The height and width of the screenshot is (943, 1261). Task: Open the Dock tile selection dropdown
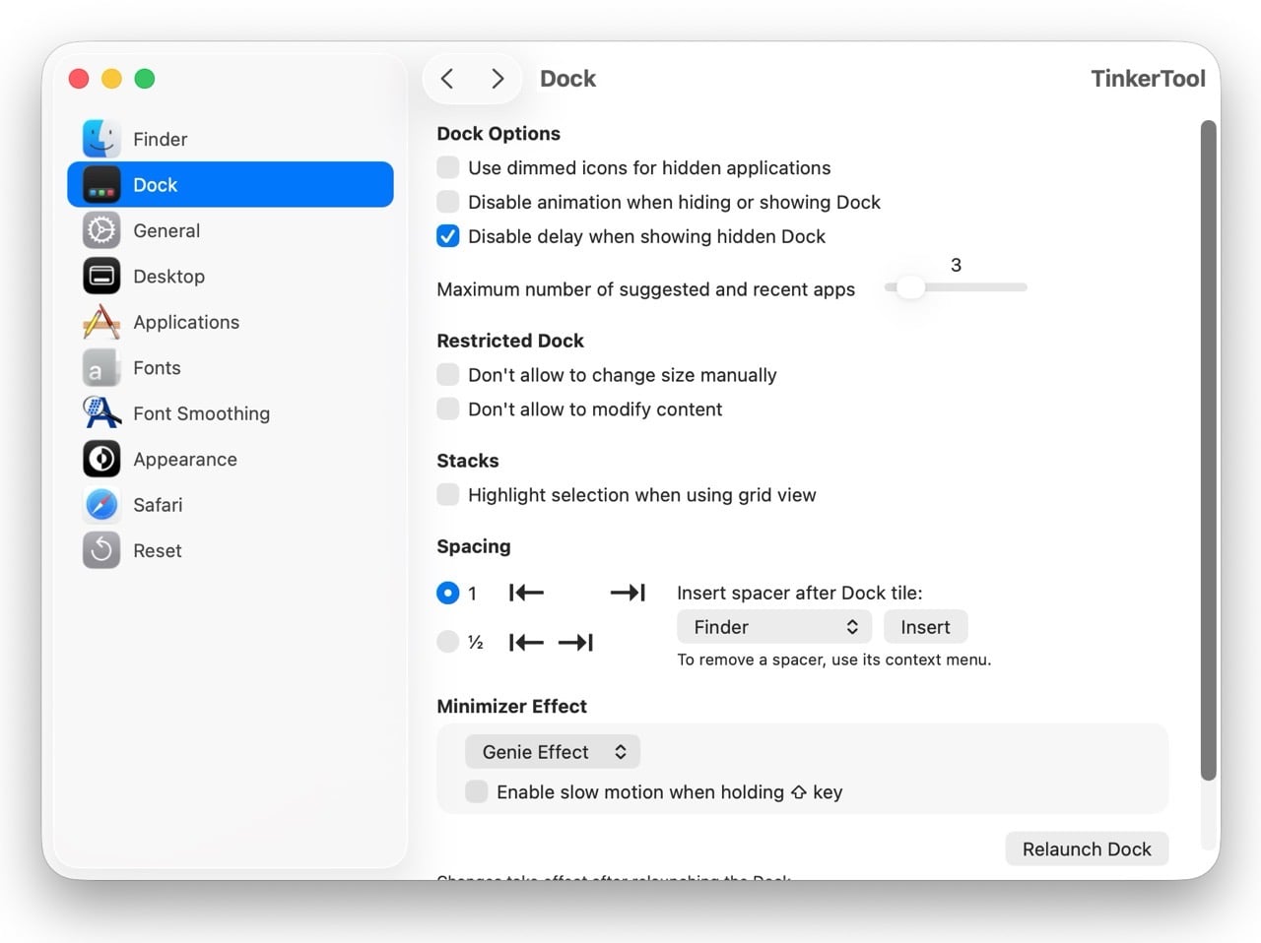(773, 627)
